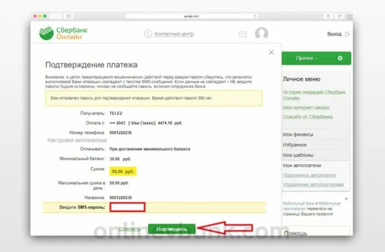Expand the Прочее dropdown menu
Screen dimensions: 385x252
click(x=306, y=58)
